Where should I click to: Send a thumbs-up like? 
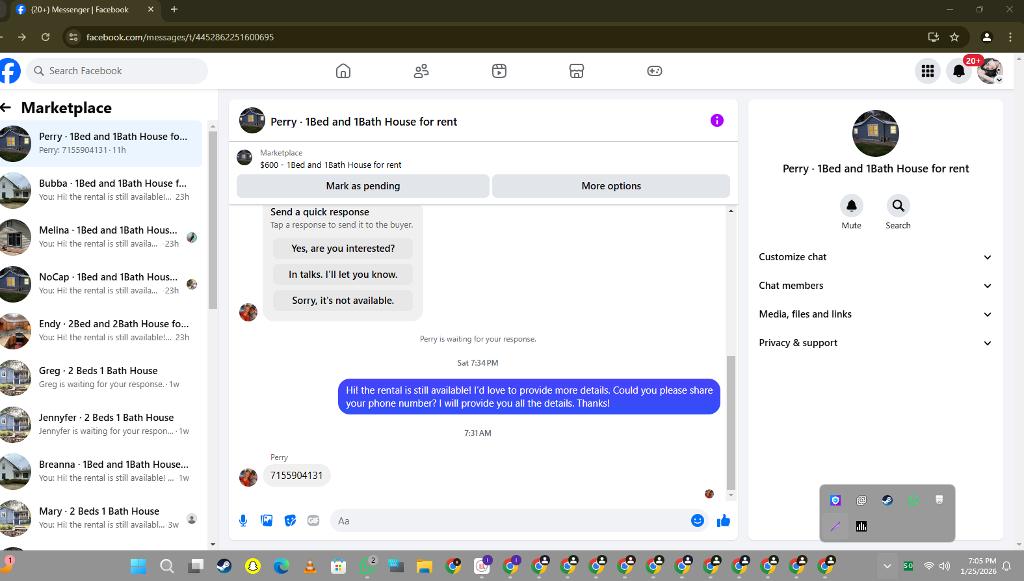pyautogui.click(x=724, y=520)
